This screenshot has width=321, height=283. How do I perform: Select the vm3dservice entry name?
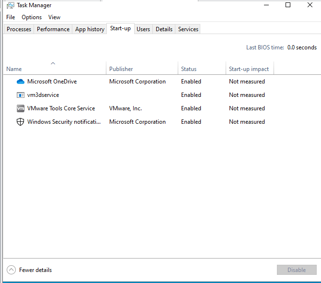pos(43,95)
